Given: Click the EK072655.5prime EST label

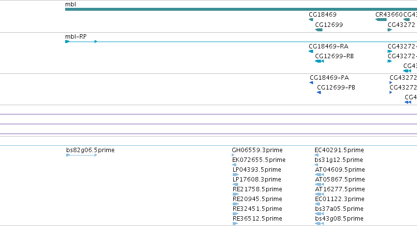Looking at the screenshot, I should 259,160.
